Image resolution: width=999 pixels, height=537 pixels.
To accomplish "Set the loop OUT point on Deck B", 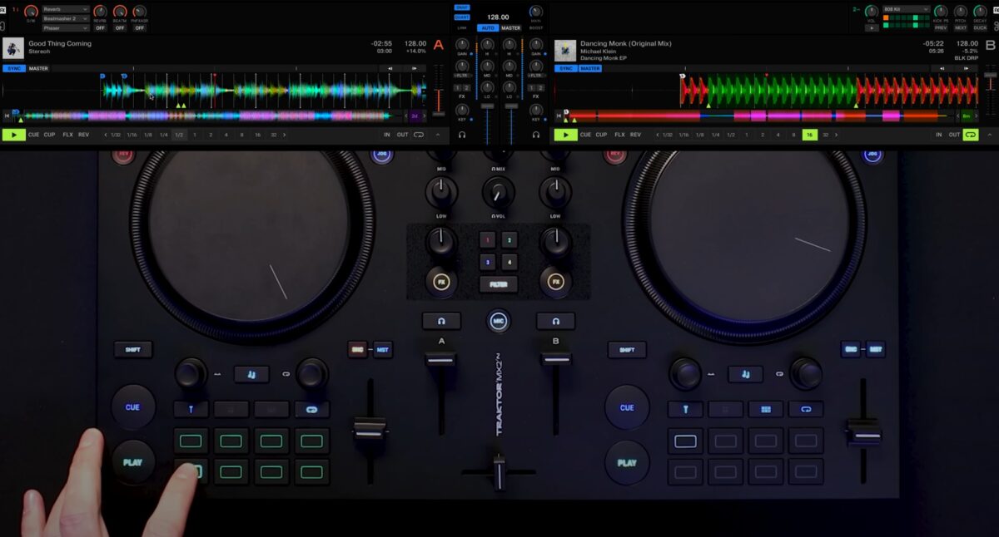I will click(x=954, y=135).
